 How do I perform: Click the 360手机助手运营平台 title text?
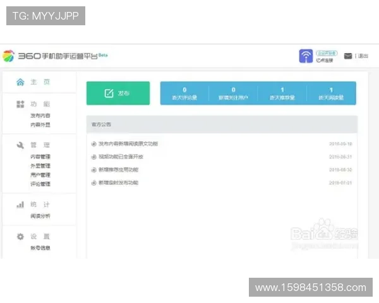click(57, 56)
